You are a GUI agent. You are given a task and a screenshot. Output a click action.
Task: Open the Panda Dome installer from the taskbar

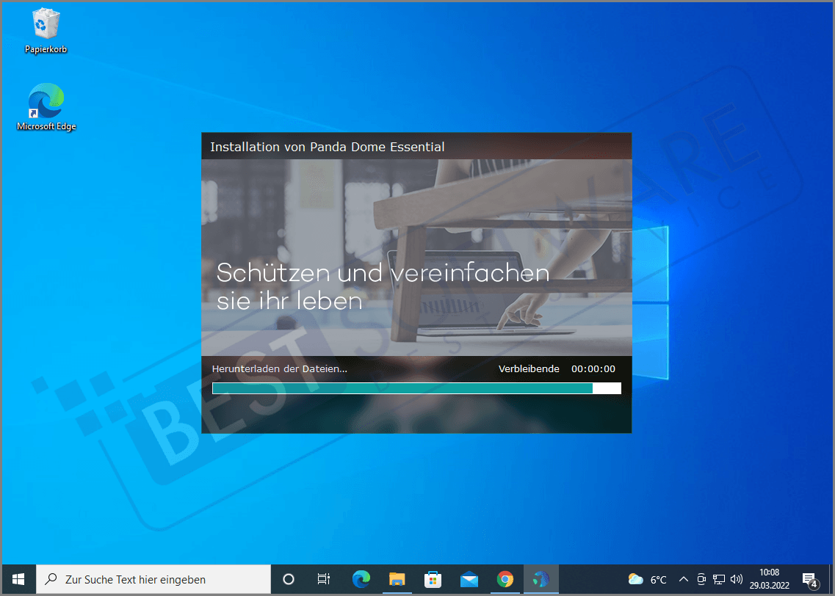click(x=541, y=580)
